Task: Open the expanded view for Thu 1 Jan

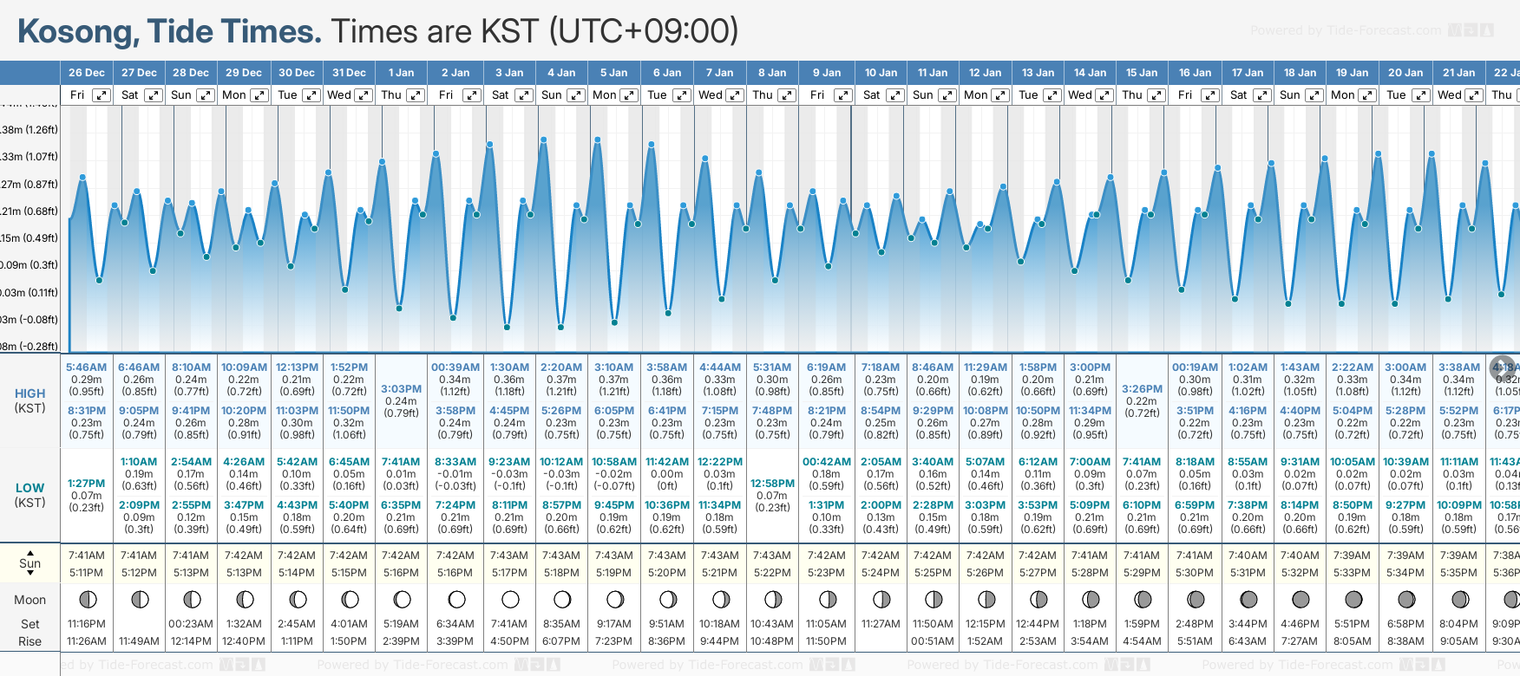Action: 416,95
